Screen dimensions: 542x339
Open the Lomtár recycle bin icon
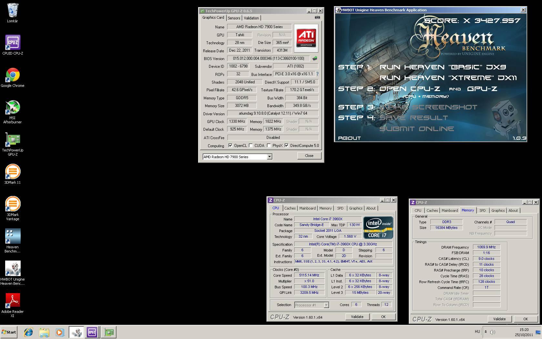(x=13, y=13)
